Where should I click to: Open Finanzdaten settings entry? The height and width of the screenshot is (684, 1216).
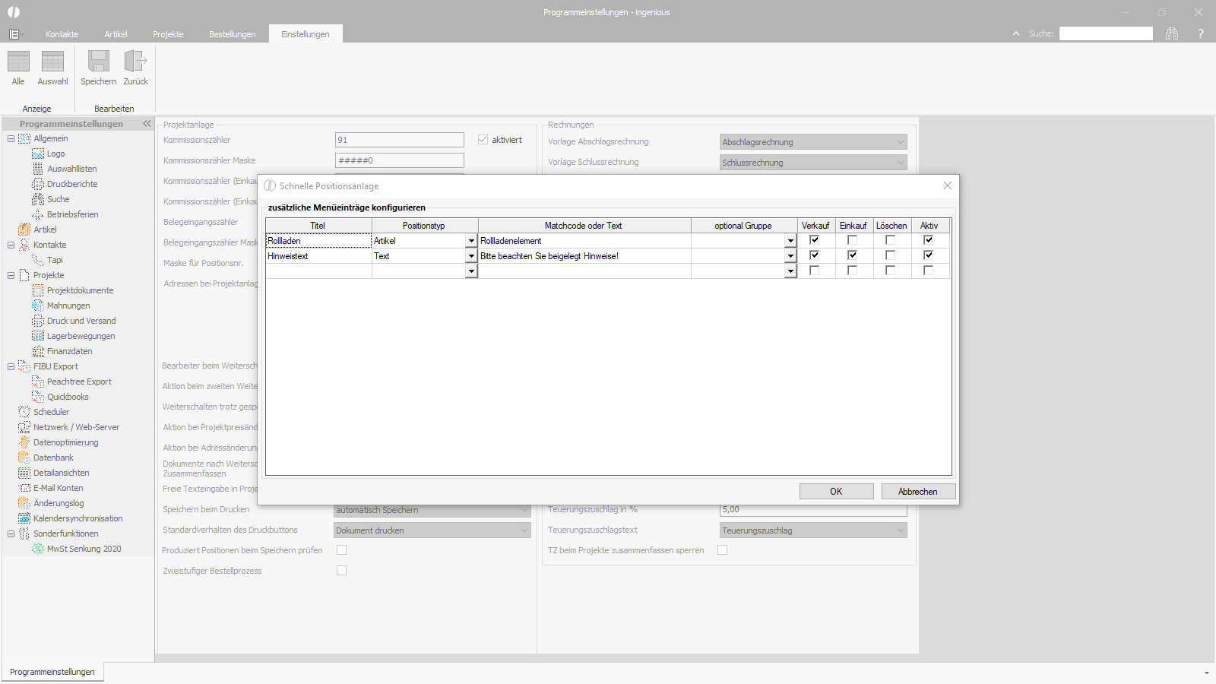pyautogui.click(x=69, y=351)
